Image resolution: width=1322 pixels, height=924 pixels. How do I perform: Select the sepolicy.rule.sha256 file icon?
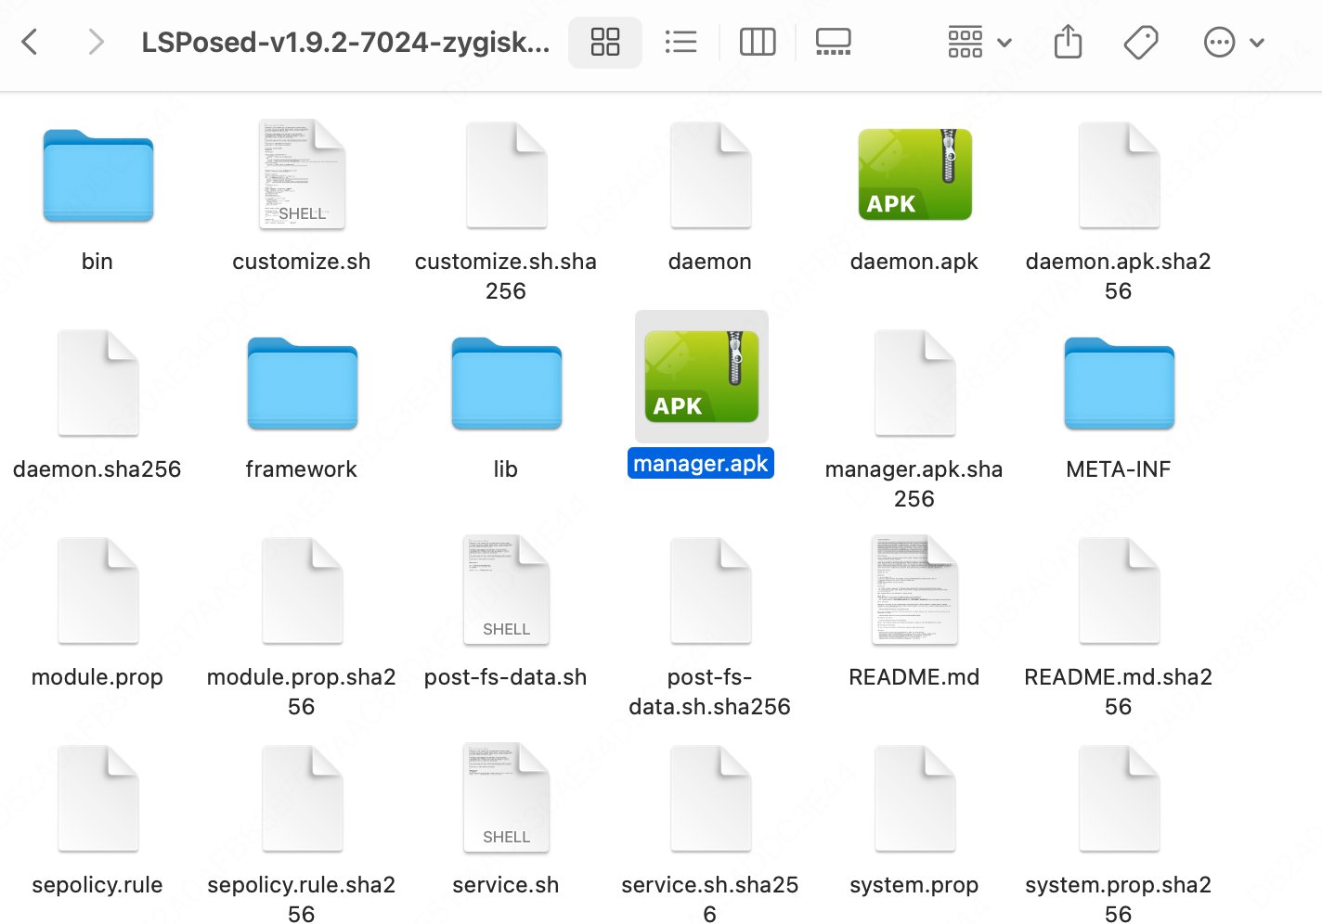pyautogui.click(x=302, y=798)
